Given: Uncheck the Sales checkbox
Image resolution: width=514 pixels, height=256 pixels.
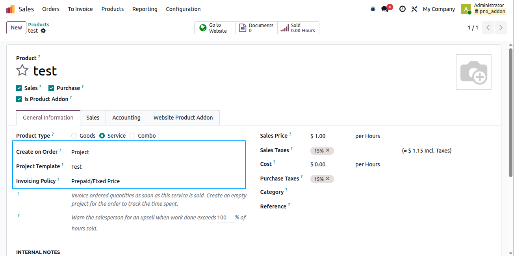Looking at the screenshot, I should [x=19, y=88].
